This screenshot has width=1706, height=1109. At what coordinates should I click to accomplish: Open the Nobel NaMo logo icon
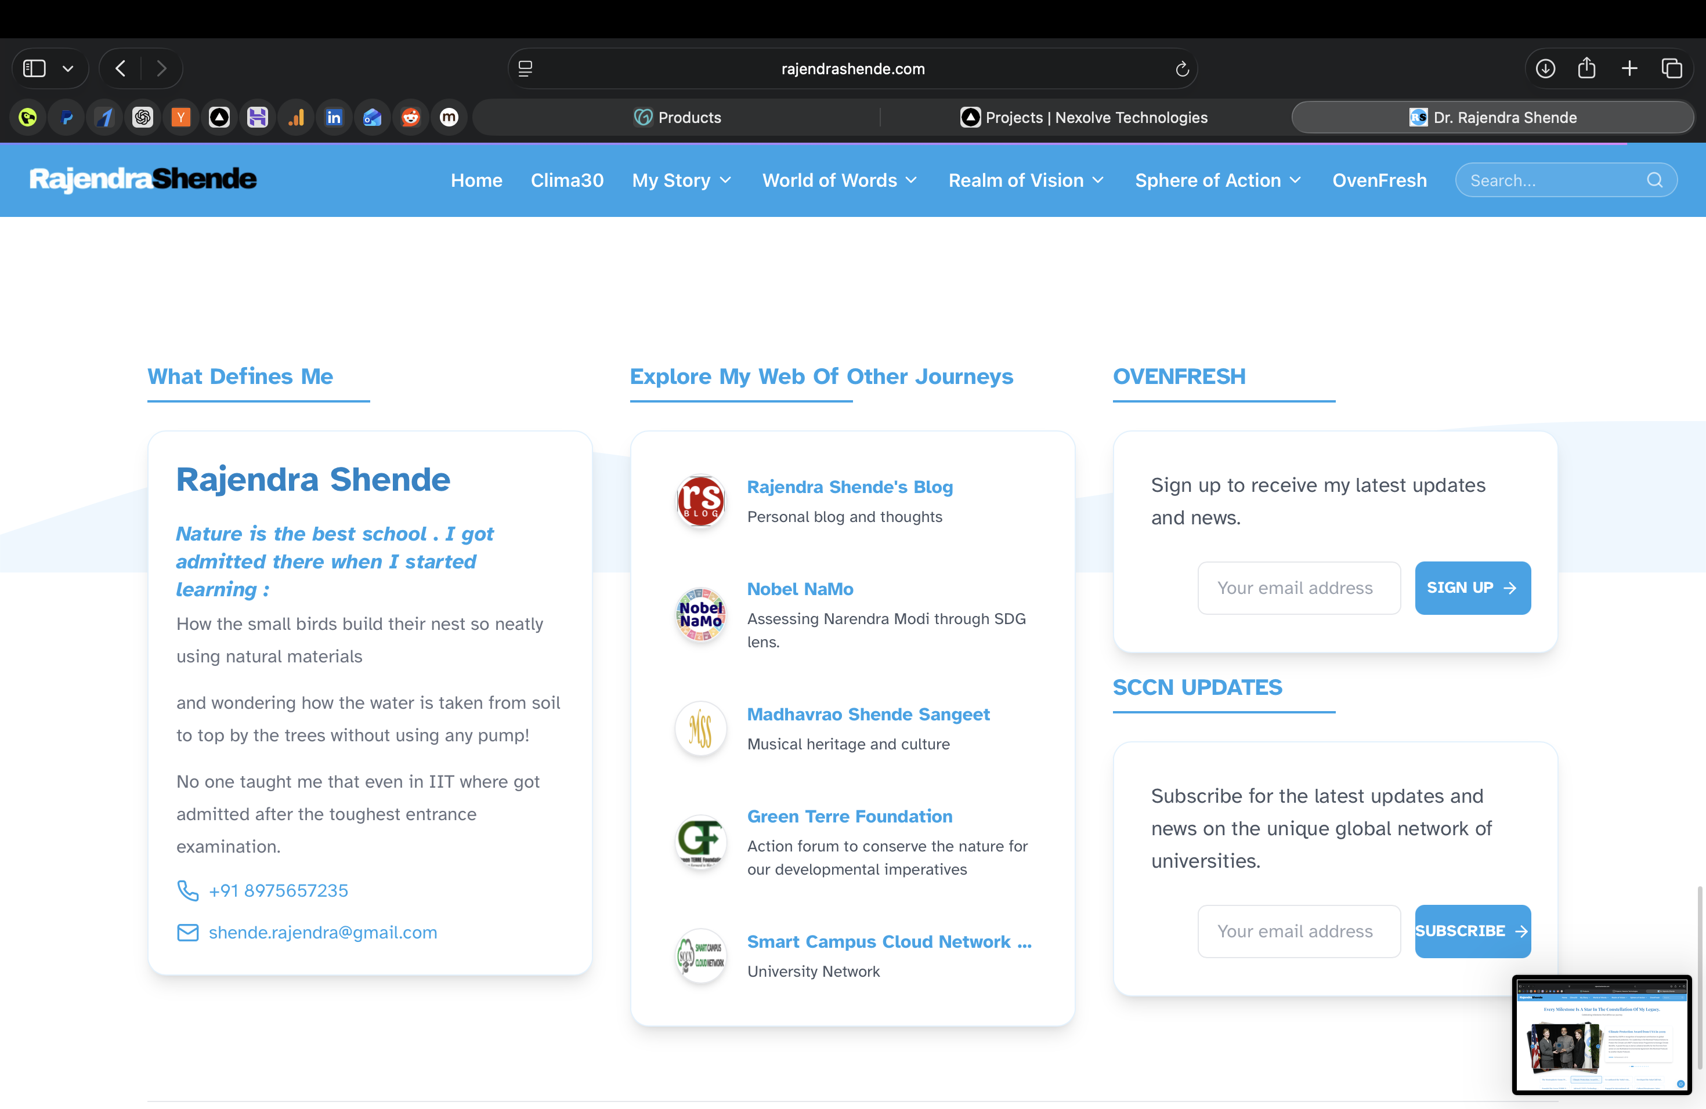[700, 615]
